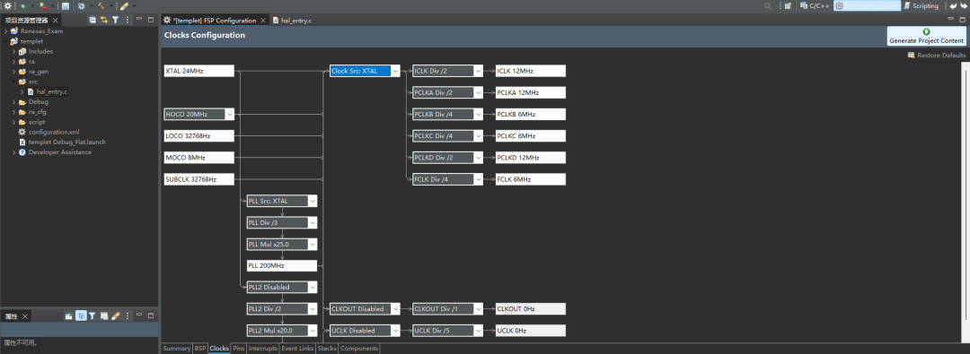Expand the Debug folder
Image resolution: width=970 pixels, height=354 pixels.
pyautogui.click(x=13, y=102)
